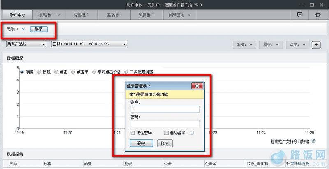
Task: Open the 所有产品线 dropdown
Action: [26, 44]
